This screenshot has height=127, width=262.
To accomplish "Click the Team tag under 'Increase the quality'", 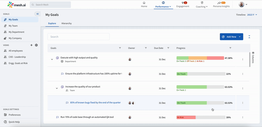I will [70, 90].
